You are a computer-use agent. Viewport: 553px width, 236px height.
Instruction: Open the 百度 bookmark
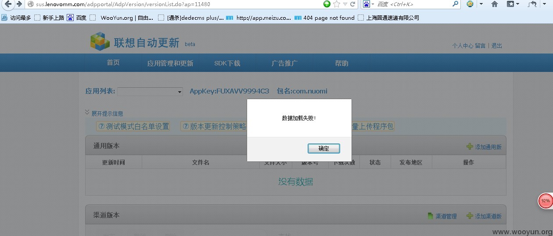tap(77, 18)
